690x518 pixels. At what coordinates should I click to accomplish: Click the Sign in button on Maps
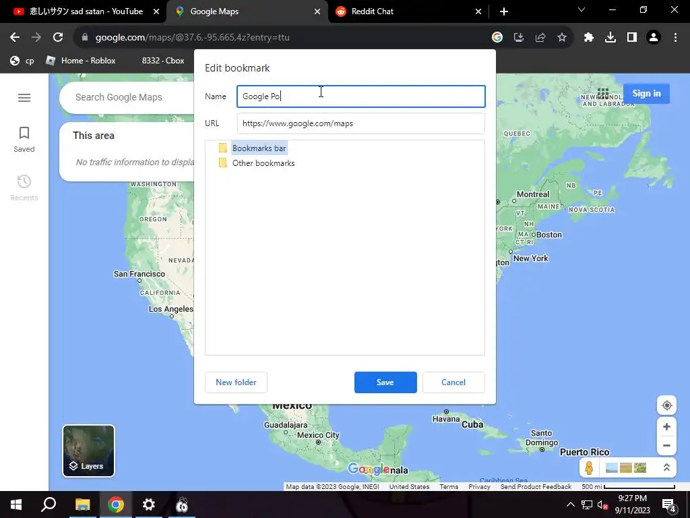[646, 93]
